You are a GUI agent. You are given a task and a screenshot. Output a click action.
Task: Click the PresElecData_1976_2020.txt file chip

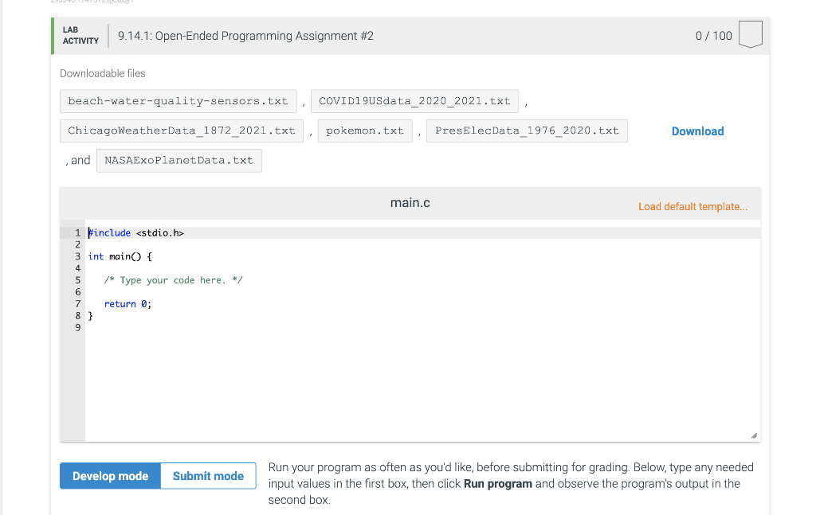point(527,130)
